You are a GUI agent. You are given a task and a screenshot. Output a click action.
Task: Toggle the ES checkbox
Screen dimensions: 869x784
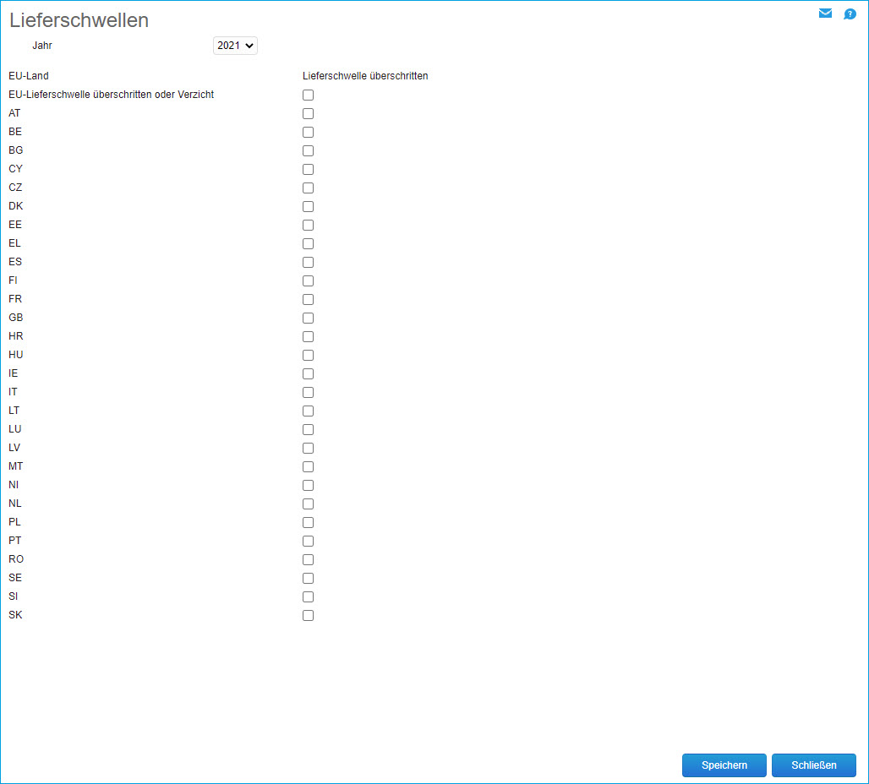point(309,262)
